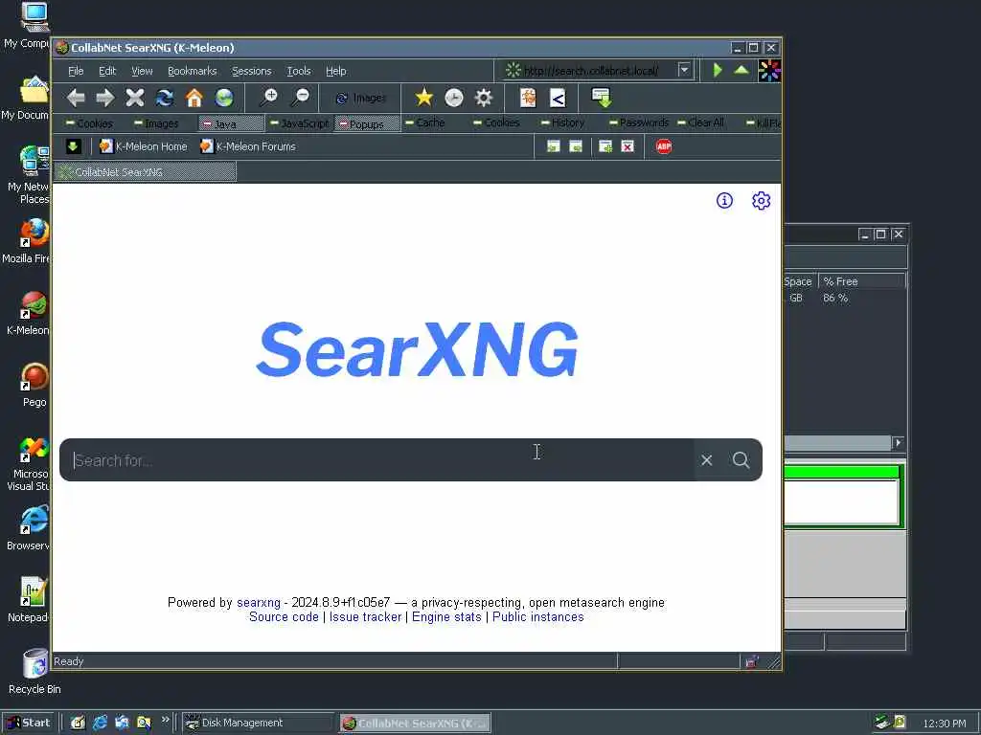This screenshot has height=735, width=981.
Task: Submit search with magnifier button
Action: (x=741, y=460)
